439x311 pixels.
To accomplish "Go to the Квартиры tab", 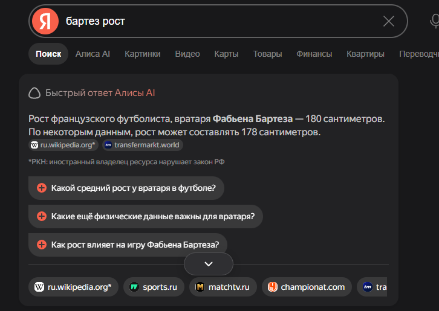I will point(365,54).
